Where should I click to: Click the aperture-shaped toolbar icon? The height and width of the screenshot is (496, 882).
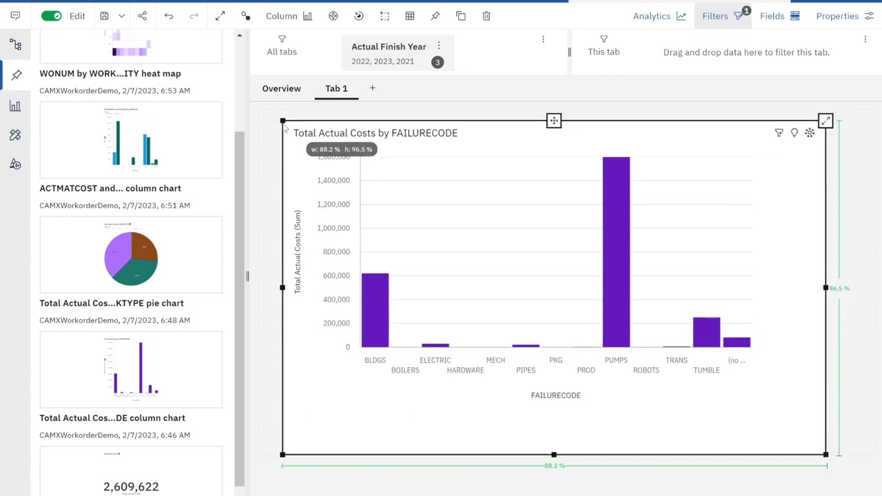click(334, 16)
